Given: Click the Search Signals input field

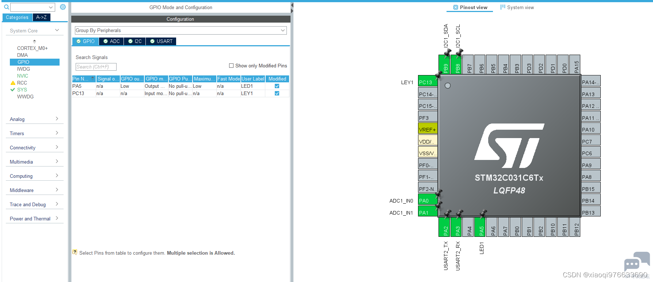Looking at the screenshot, I should tap(96, 67).
